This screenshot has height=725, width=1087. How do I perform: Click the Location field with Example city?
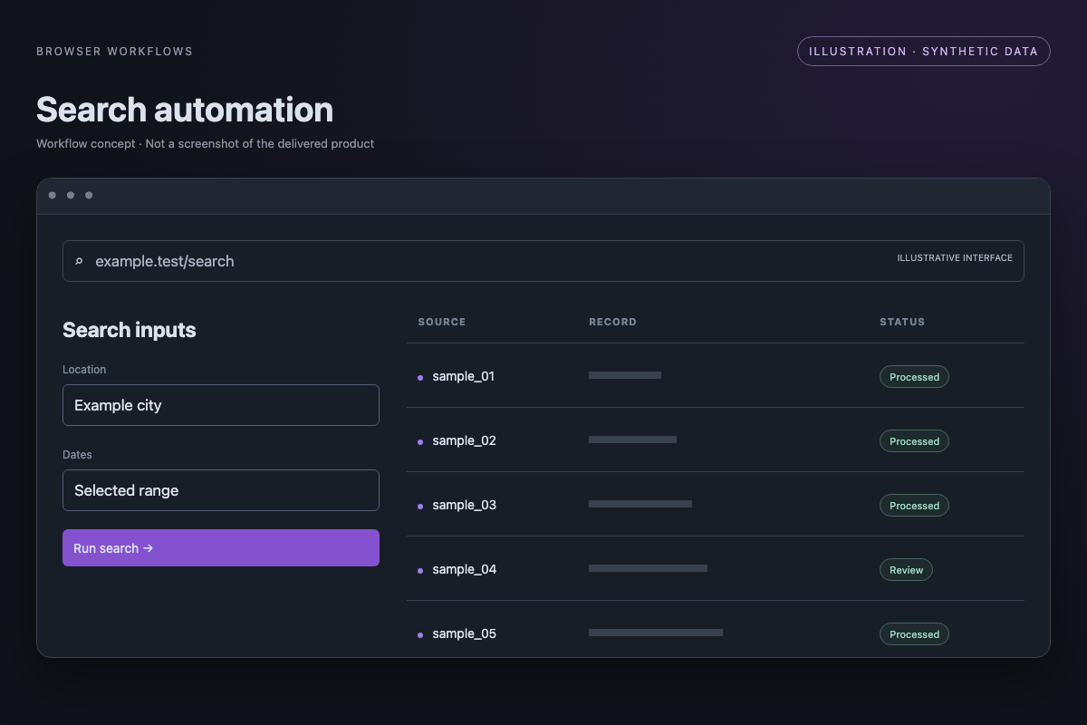click(221, 405)
